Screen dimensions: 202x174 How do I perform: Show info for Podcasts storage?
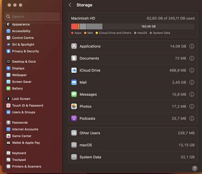pyautogui.click(x=192, y=118)
